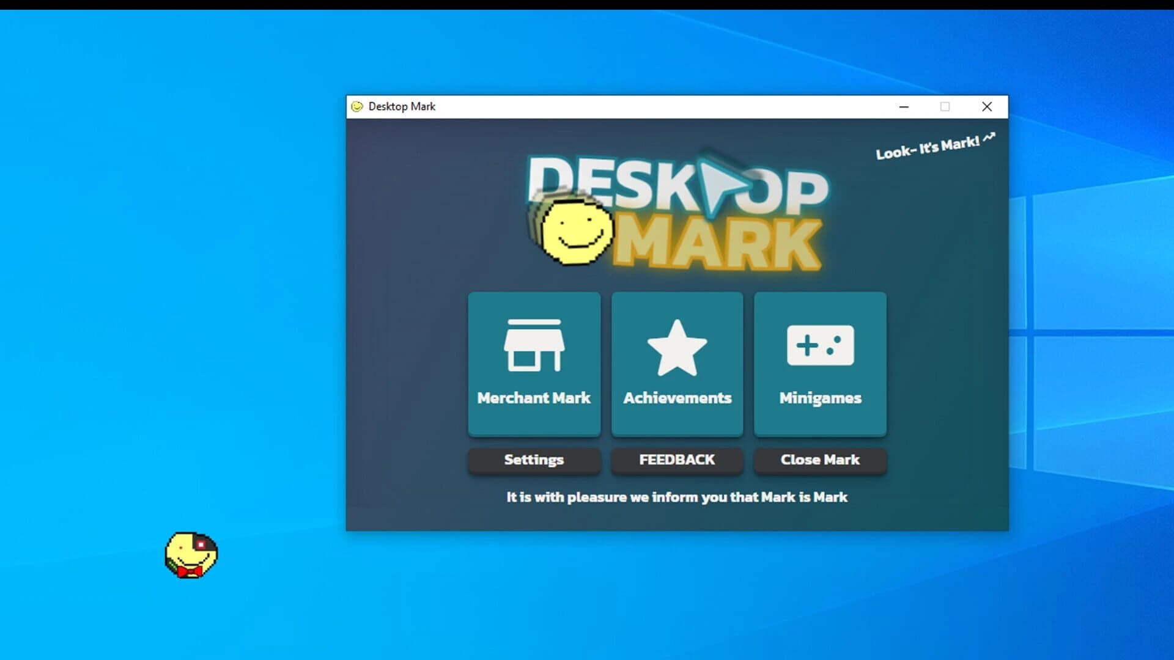Click the maximize button of Desktop Mark
This screenshot has height=660, width=1174.
tap(945, 106)
